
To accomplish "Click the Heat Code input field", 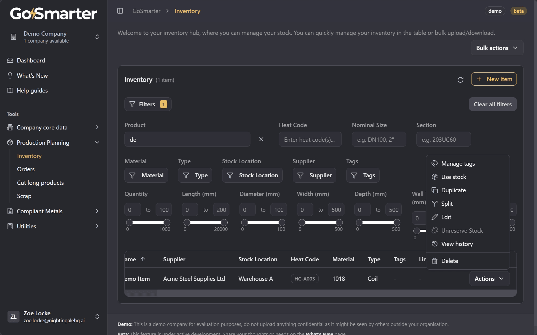I will pos(310,139).
